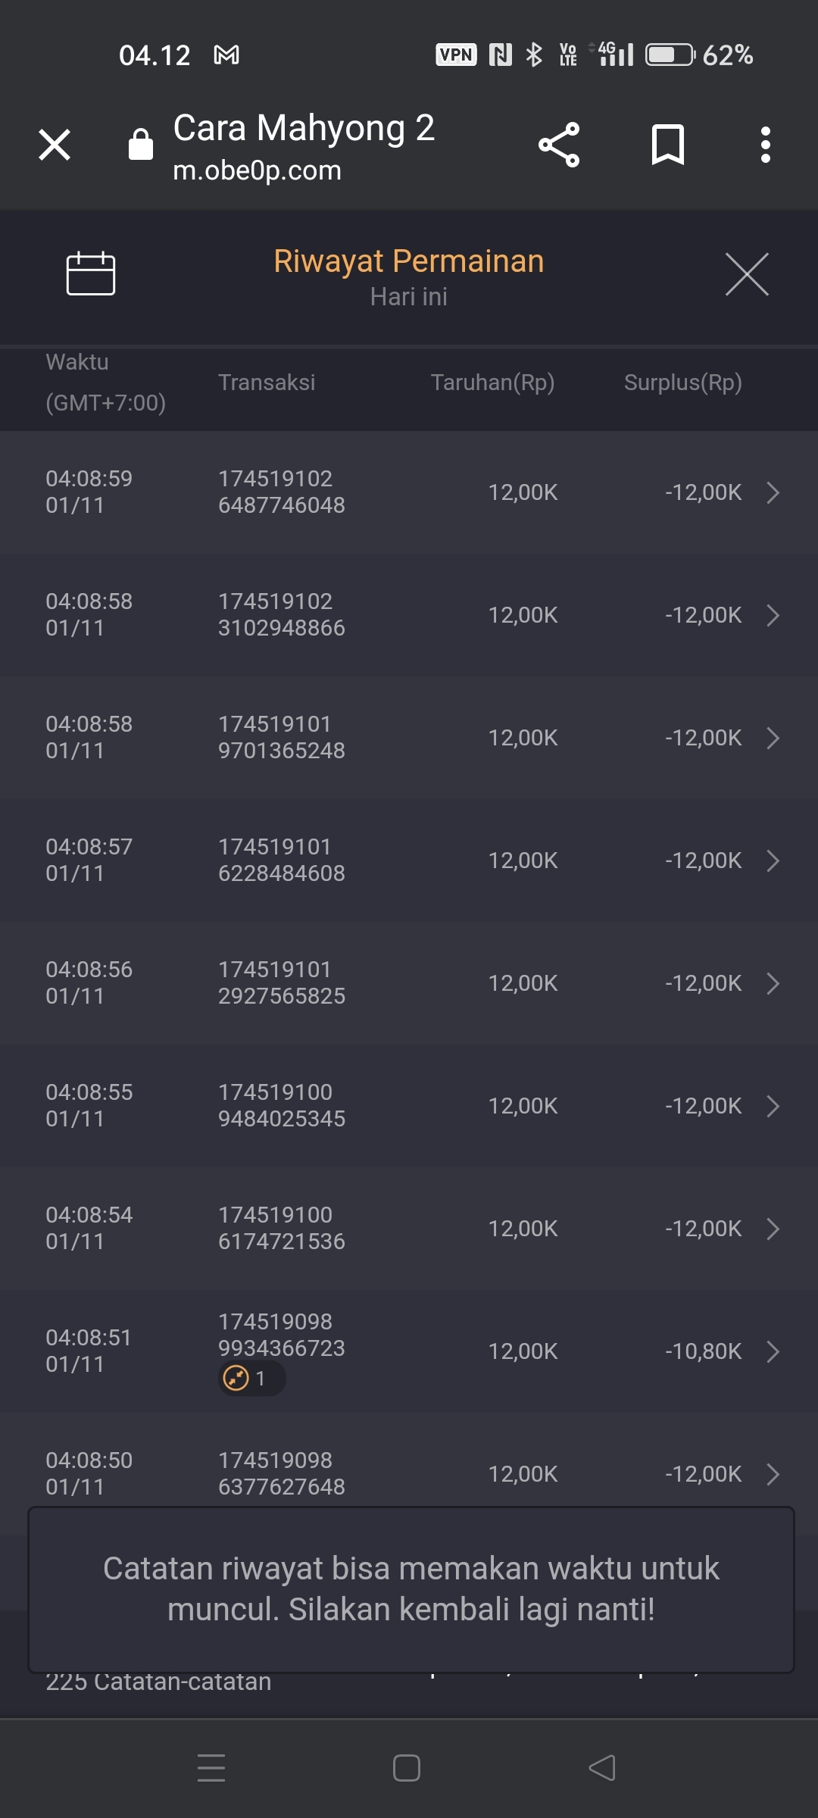Dismiss the Catatan riwayat notice message

coord(411,1589)
